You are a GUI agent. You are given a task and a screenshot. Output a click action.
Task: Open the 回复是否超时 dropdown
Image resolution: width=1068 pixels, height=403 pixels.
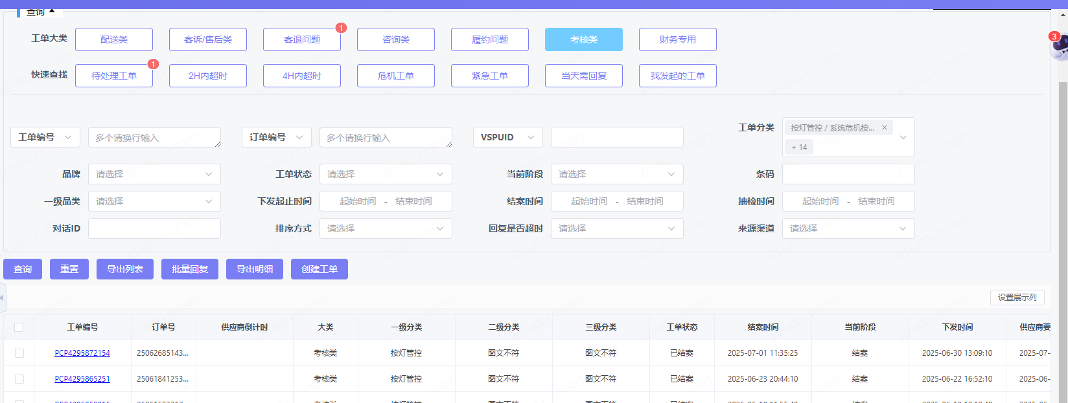coord(617,228)
